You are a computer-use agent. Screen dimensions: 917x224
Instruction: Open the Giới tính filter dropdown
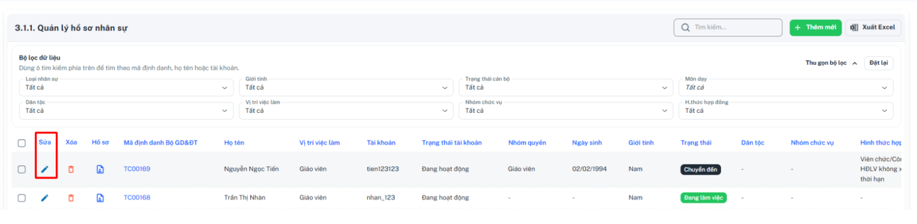pos(346,87)
